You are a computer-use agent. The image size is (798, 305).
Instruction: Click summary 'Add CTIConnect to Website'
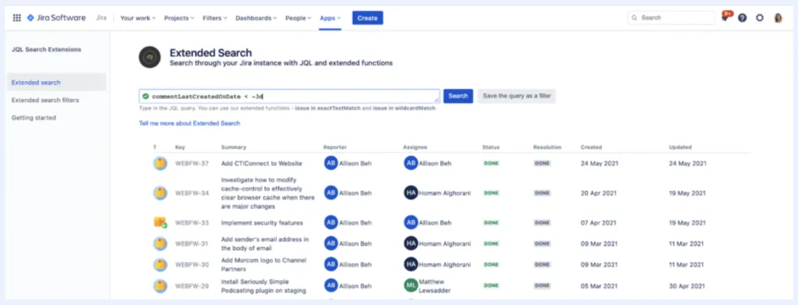[x=262, y=164]
